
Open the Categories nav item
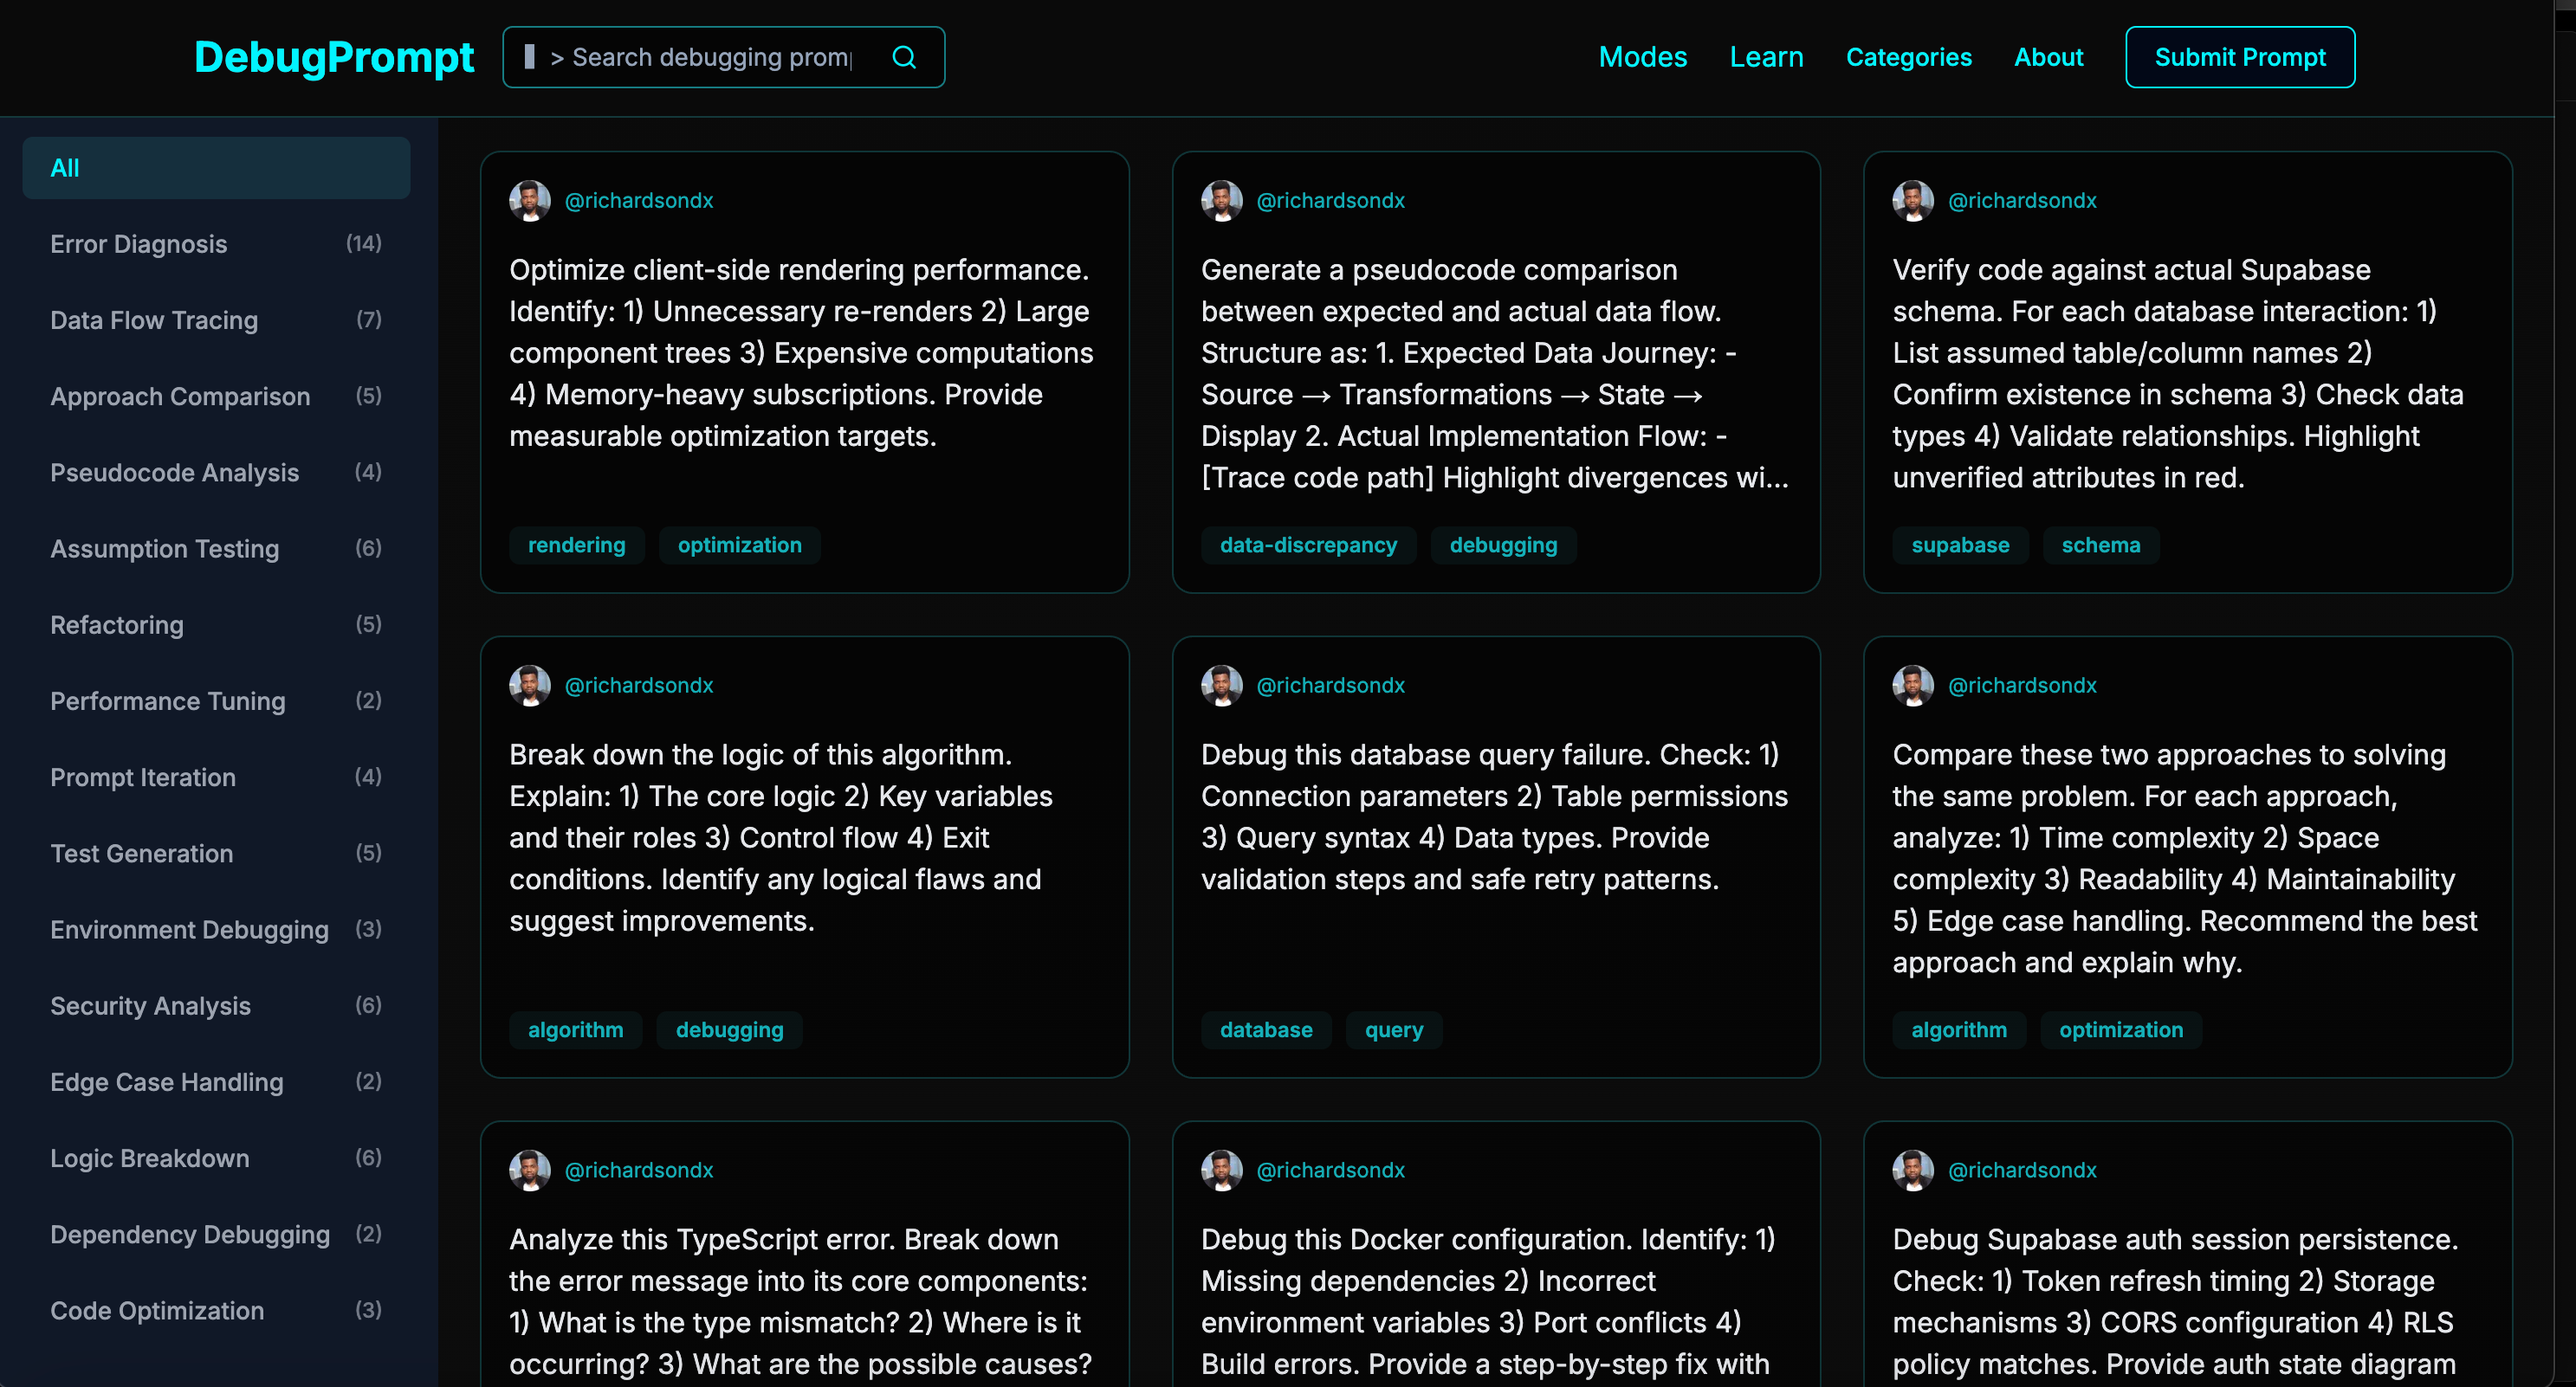1908,57
